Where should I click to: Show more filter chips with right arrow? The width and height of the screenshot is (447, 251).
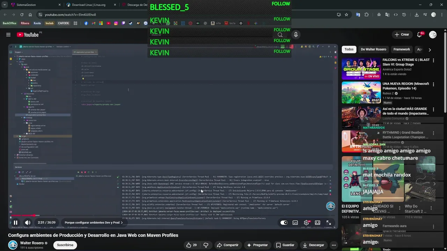click(430, 50)
